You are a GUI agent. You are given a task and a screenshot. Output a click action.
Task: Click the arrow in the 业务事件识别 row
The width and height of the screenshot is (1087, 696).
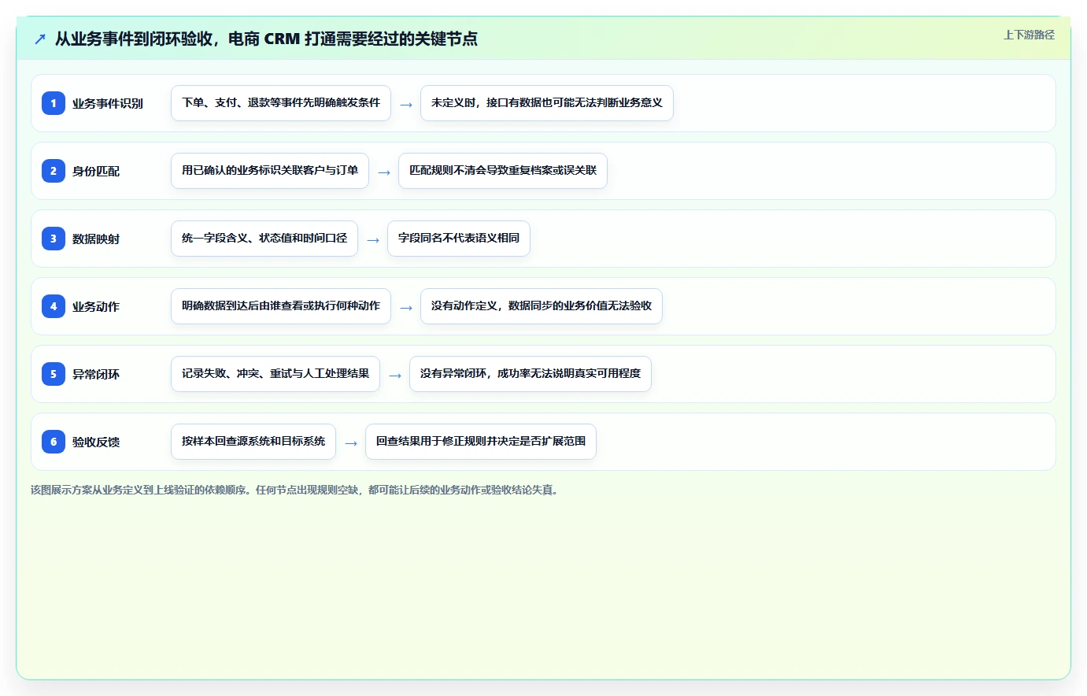click(406, 104)
